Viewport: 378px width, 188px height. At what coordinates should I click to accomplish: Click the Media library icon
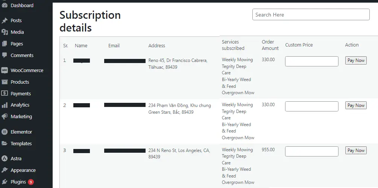click(5, 32)
